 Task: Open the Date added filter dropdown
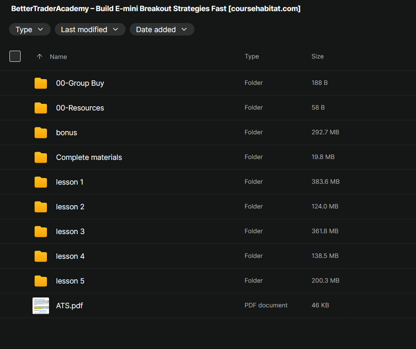(162, 29)
